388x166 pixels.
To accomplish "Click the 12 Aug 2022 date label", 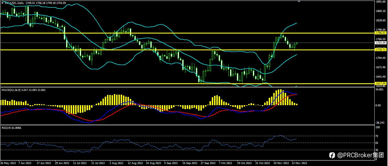I will [135, 164].
